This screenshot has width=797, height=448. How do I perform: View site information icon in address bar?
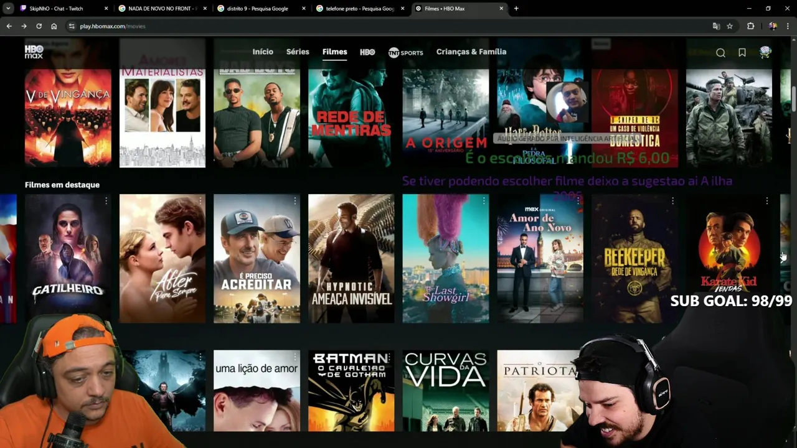pyautogui.click(x=71, y=26)
